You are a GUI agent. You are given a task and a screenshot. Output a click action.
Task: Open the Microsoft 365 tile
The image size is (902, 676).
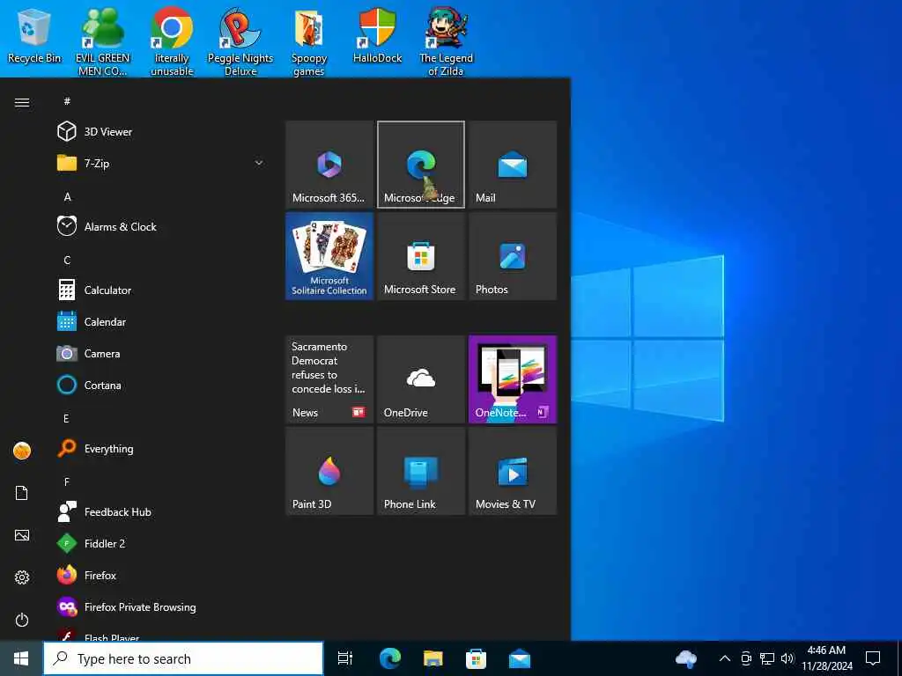tap(329, 165)
